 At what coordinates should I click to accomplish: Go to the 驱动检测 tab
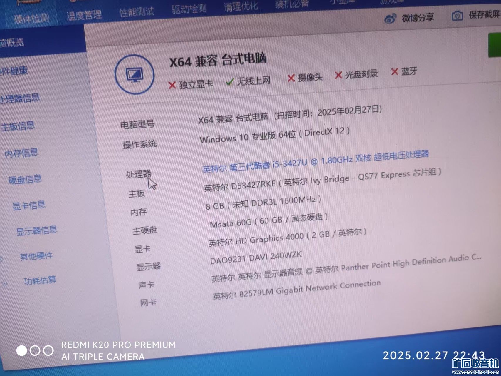[189, 9]
